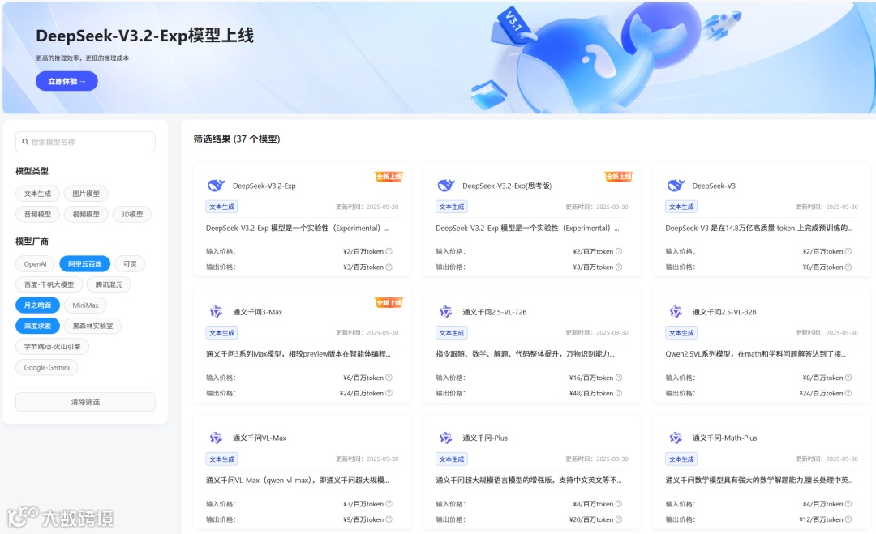The height and width of the screenshot is (534, 876).
Task: Enable the 可灵 vendor filter
Action: point(130,264)
